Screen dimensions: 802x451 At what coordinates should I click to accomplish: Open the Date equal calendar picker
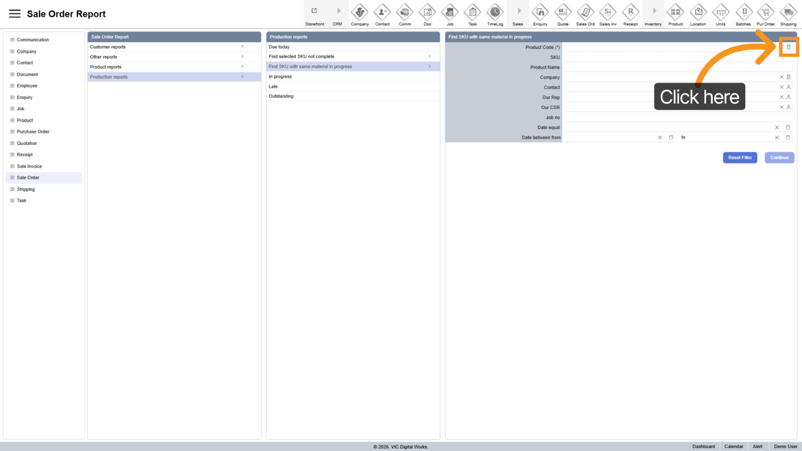tap(788, 127)
